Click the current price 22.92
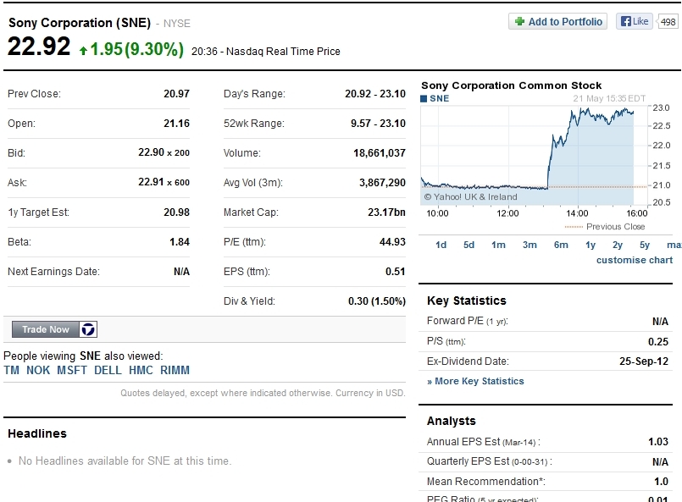Image resolution: width=682 pixels, height=502 pixels. tap(39, 46)
